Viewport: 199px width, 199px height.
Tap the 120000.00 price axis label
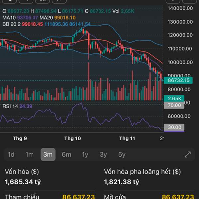tap(180, 35)
